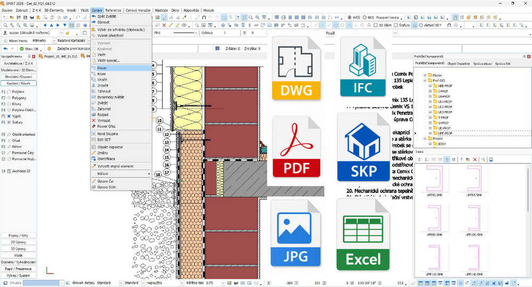Select the UCS radio button
Image resolution: width=532 pixels, height=287 pixels.
tap(365, 18)
